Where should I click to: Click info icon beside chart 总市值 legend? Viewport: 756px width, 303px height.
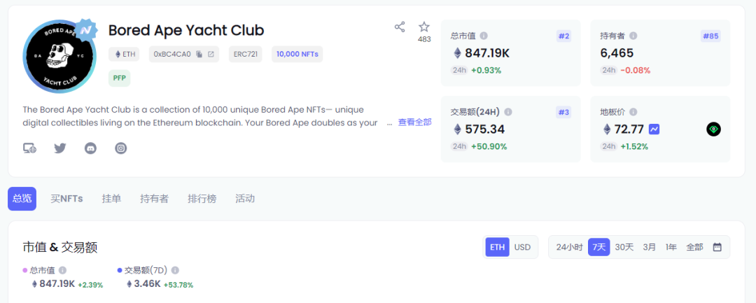[x=62, y=271]
